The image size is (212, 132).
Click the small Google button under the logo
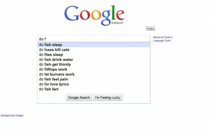pos(150,28)
